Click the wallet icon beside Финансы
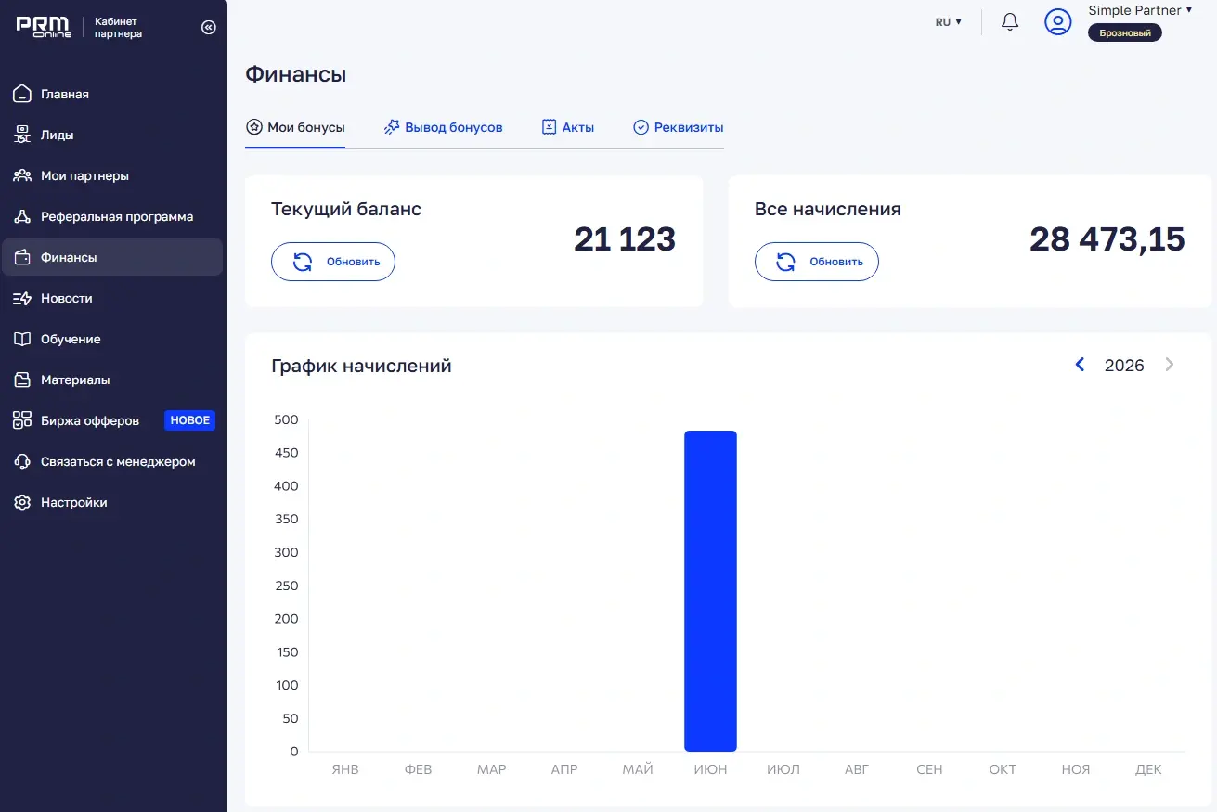 [22, 257]
